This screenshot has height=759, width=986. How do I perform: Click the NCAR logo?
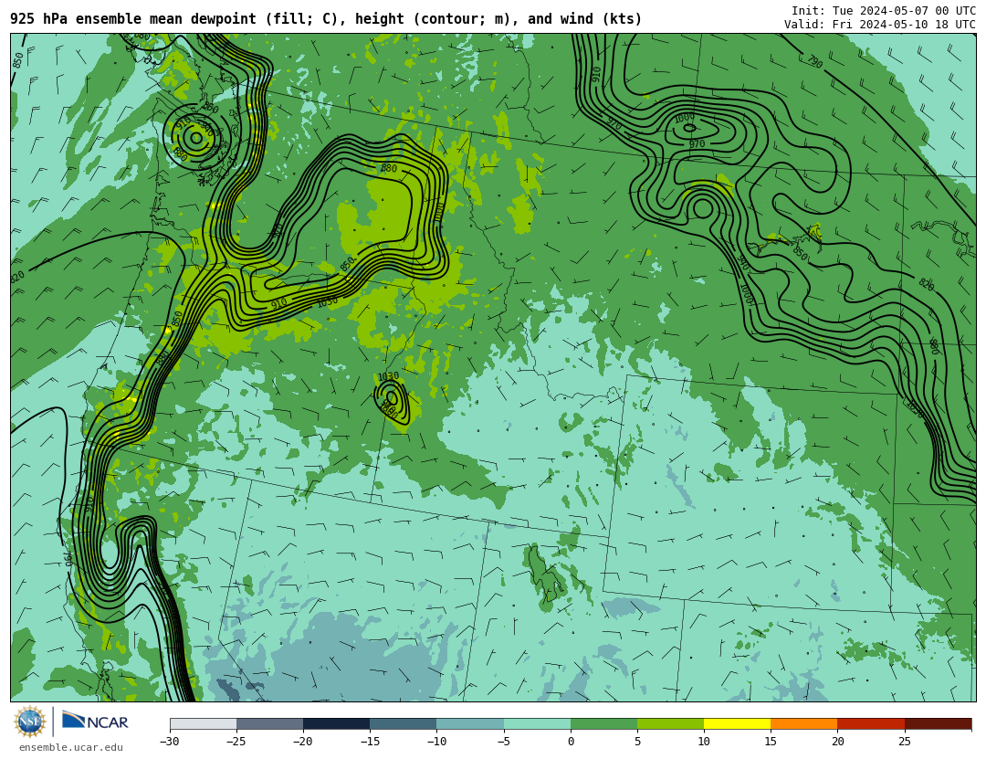pyautogui.click(x=96, y=721)
